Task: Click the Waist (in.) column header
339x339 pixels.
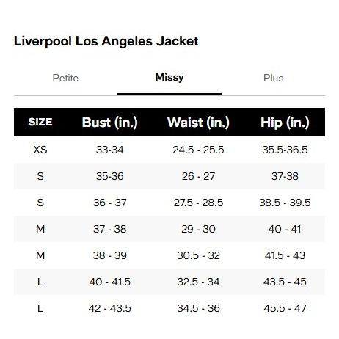Action: 198,123
